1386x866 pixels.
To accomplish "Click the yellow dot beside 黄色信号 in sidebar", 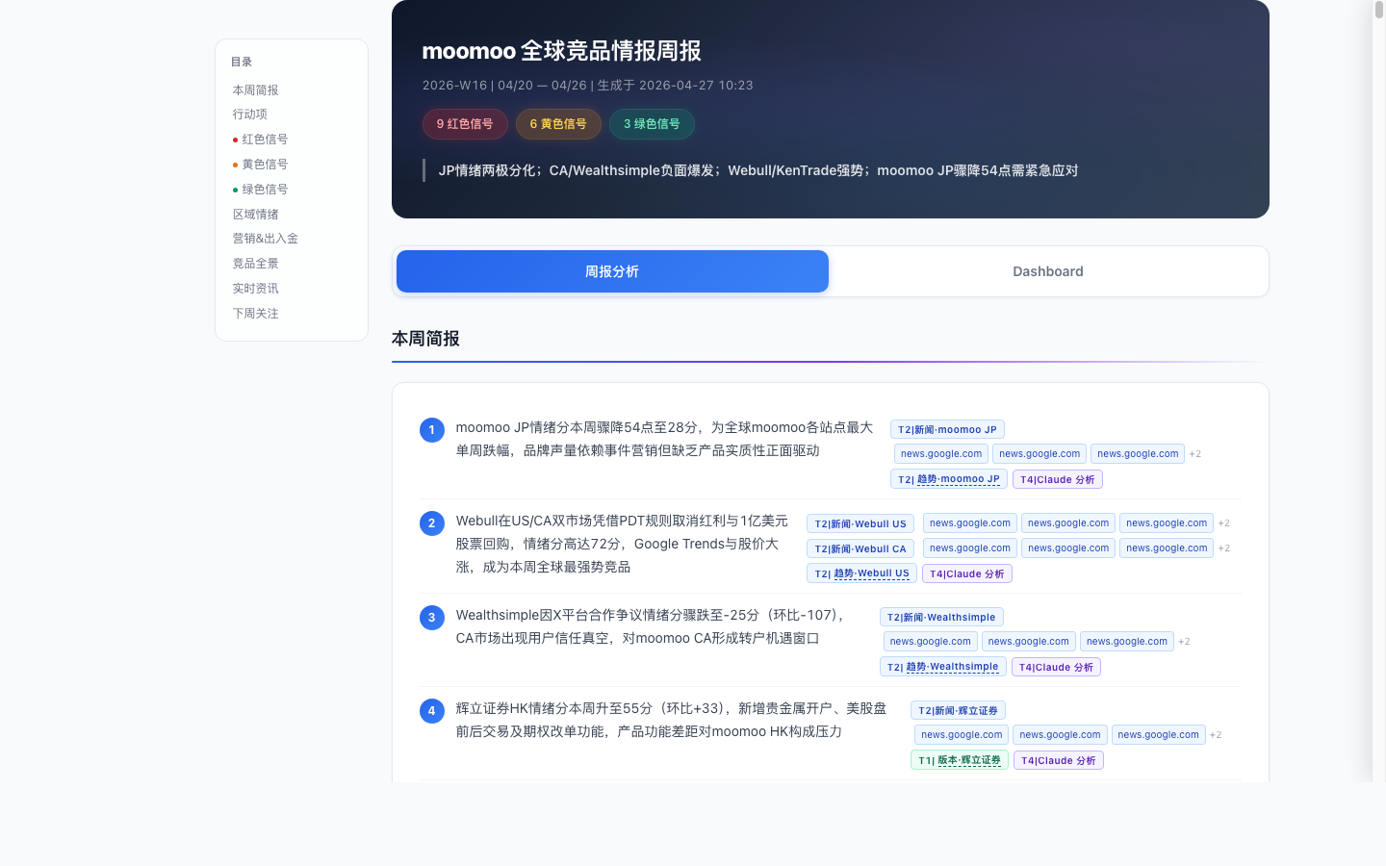I will pos(234,165).
